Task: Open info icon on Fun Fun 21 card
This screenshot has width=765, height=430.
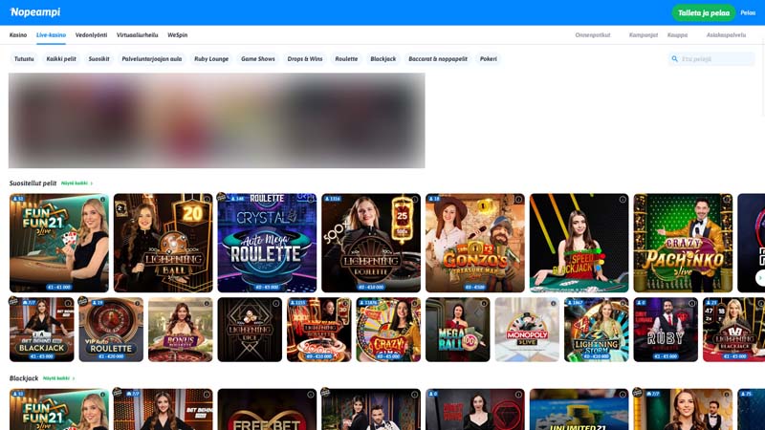Action: click(103, 200)
